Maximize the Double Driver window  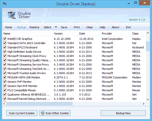(x=136, y=3)
